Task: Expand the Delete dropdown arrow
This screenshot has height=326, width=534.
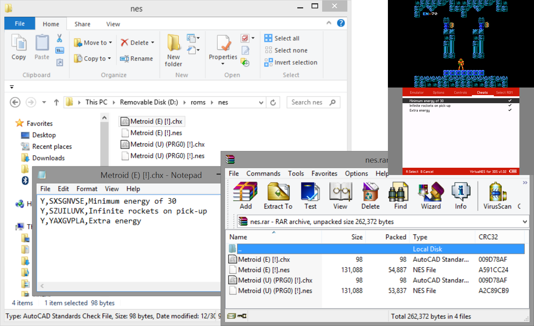Action: (x=153, y=43)
